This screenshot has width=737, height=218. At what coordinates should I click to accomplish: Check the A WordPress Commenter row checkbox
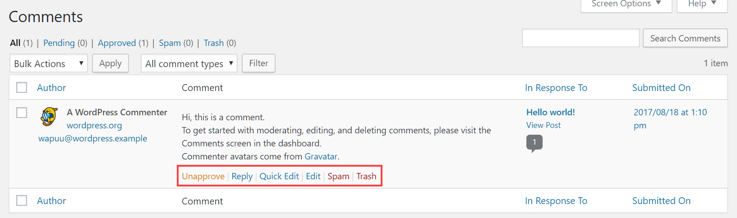[x=22, y=112]
